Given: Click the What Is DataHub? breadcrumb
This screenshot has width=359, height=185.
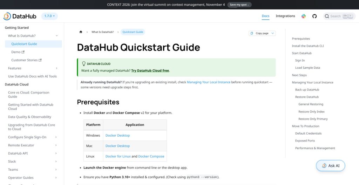Looking at the screenshot, I should click(x=103, y=32).
